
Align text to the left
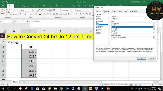(x=45, y=14)
